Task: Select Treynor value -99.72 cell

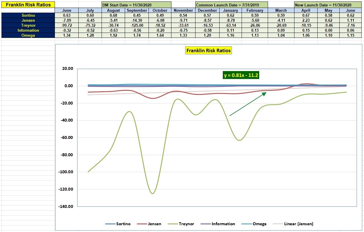Action: (x=67, y=25)
